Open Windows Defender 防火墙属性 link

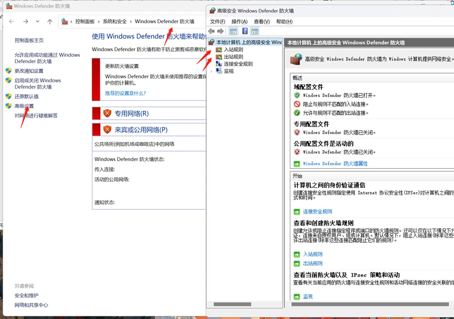335,163
